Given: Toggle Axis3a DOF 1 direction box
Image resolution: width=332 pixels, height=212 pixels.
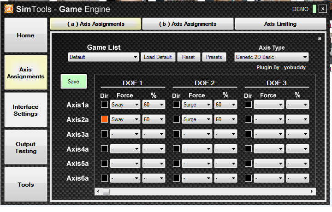Looking at the screenshot, I should [104, 134].
